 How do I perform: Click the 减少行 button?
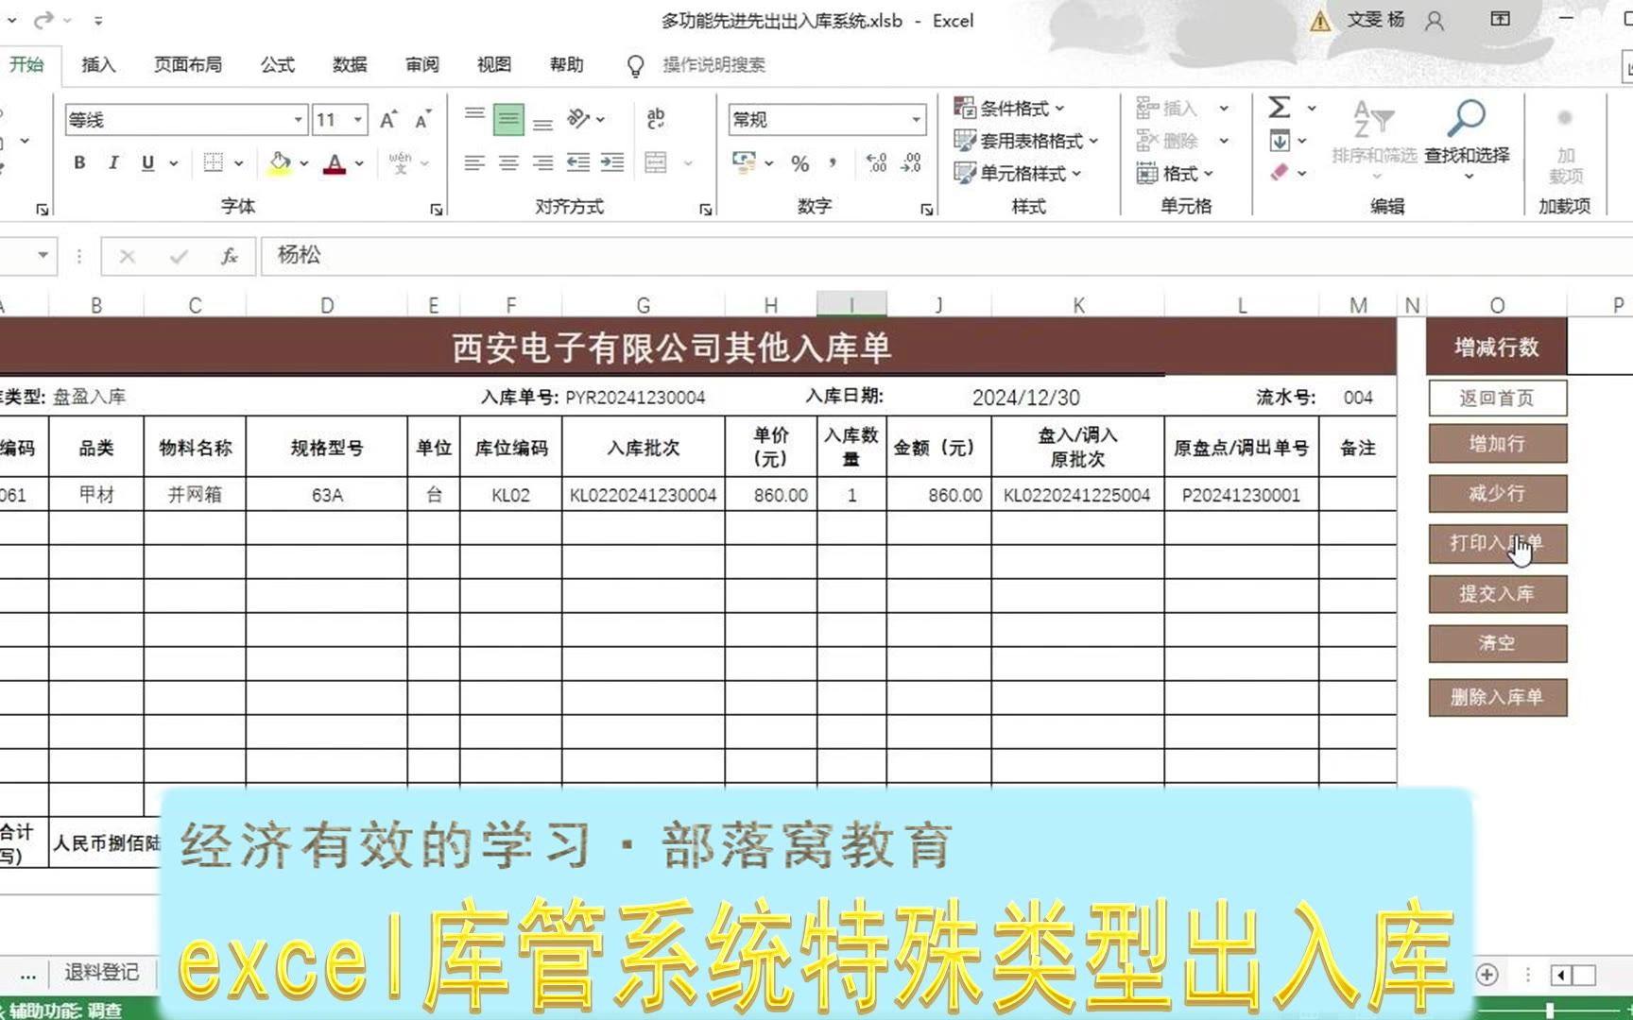point(1498,493)
